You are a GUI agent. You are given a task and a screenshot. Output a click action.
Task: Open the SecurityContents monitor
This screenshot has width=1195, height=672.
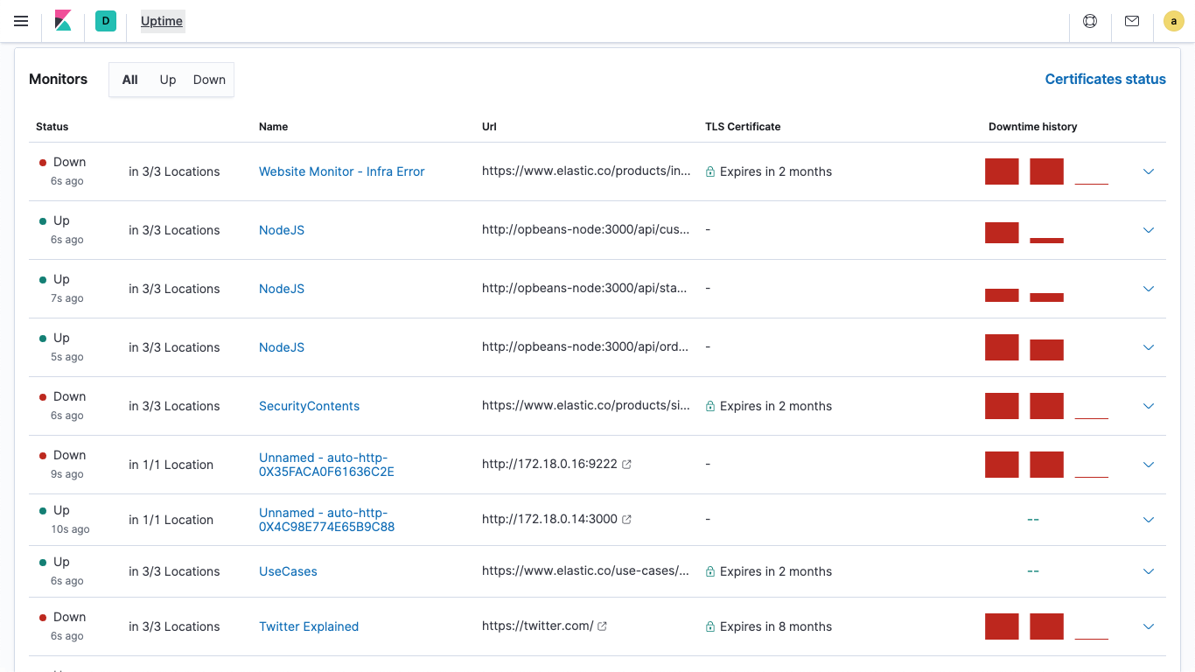[309, 406]
